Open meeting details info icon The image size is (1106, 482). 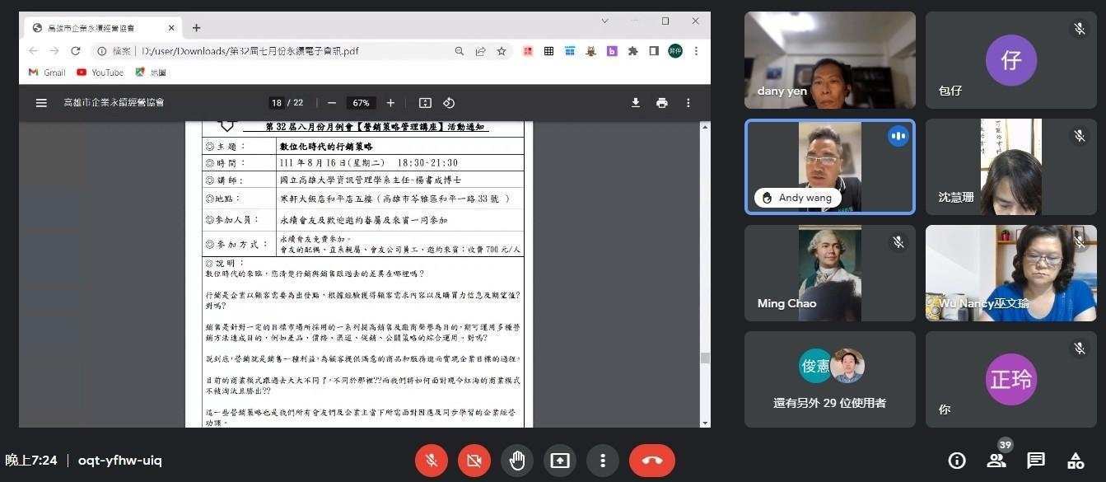coord(957,461)
